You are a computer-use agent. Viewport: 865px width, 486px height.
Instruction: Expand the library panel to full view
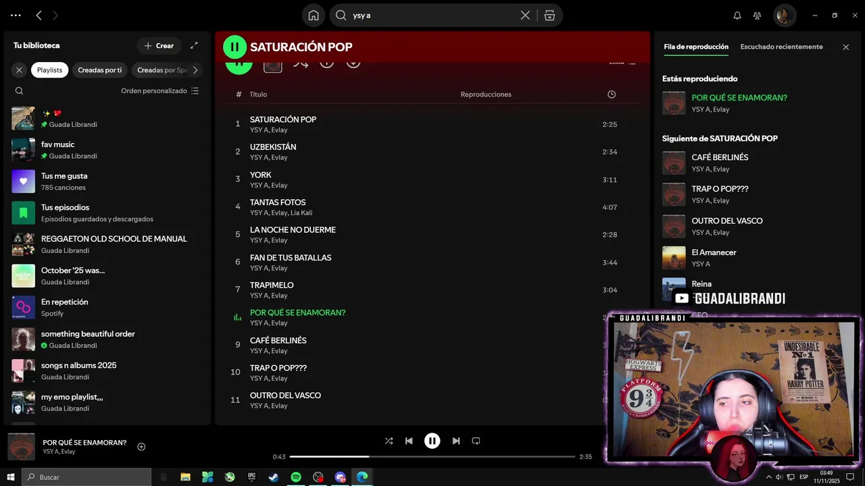coord(194,45)
